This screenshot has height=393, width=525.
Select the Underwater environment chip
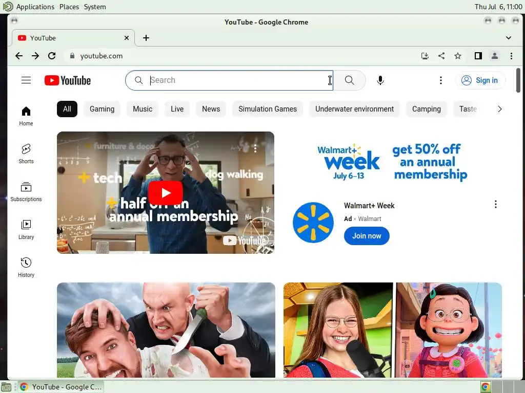(x=354, y=109)
